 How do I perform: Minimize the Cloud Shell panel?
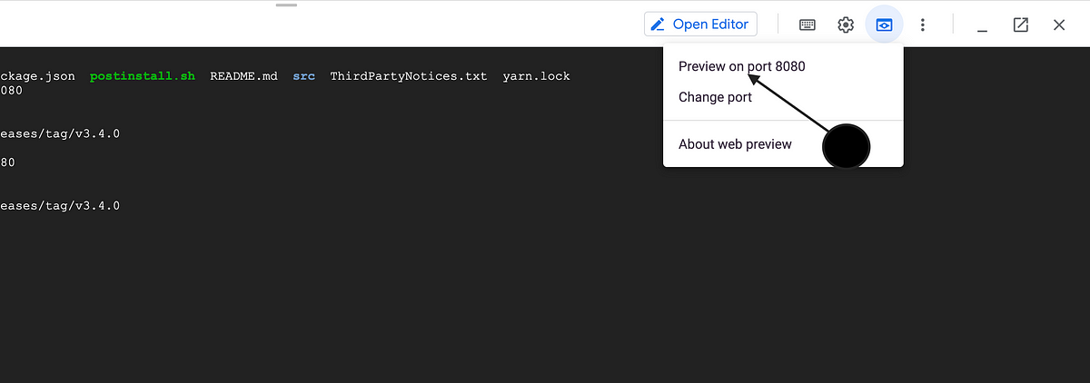(x=982, y=25)
